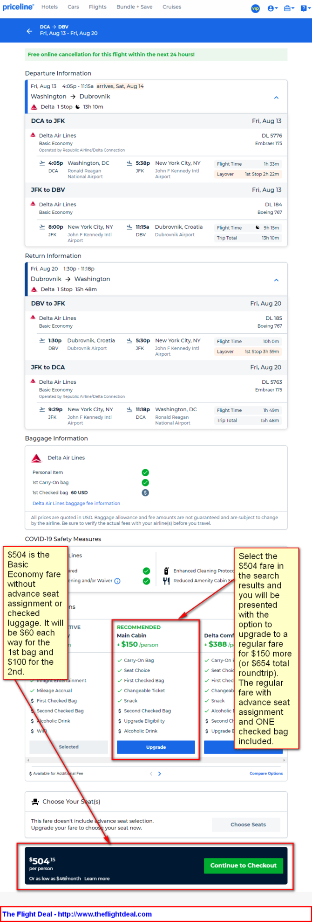Image resolution: width=312 pixels, height=922 pixels.
Task: Click the back arrow in blue header
Action: tap(29, 31)
